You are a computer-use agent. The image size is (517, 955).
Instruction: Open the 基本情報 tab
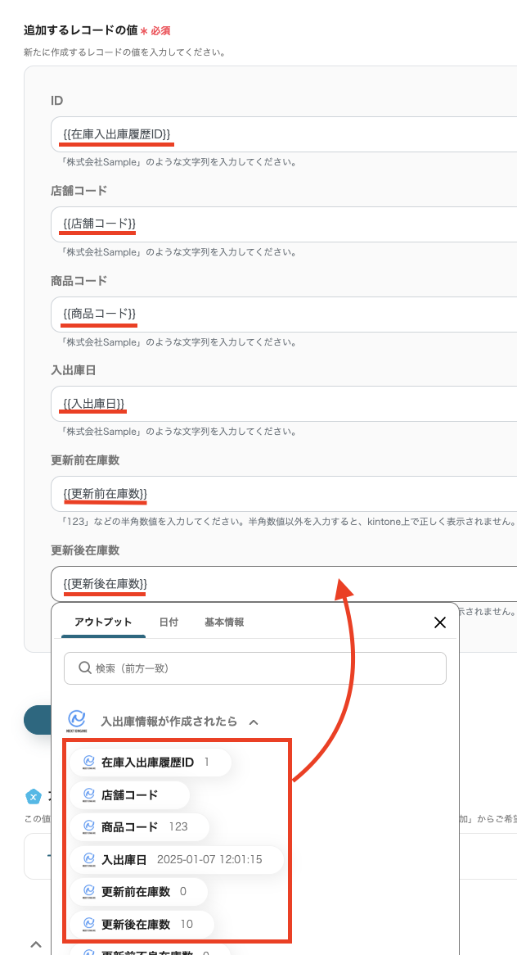[x=224, y=622]
